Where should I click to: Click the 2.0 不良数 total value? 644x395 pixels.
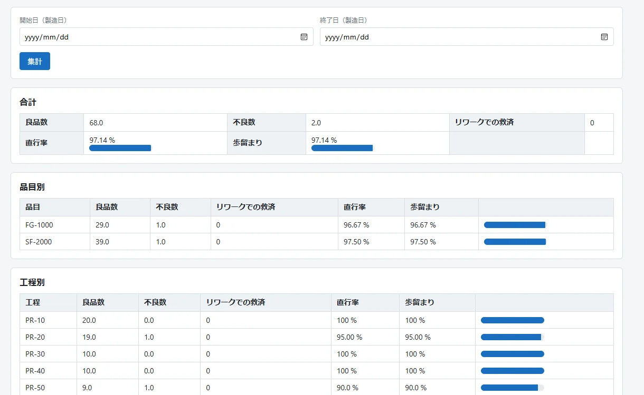[x=377, y=123]
